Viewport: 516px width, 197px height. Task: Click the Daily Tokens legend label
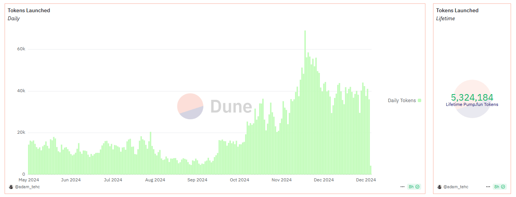pyautogui.click(x=402, y=101)
